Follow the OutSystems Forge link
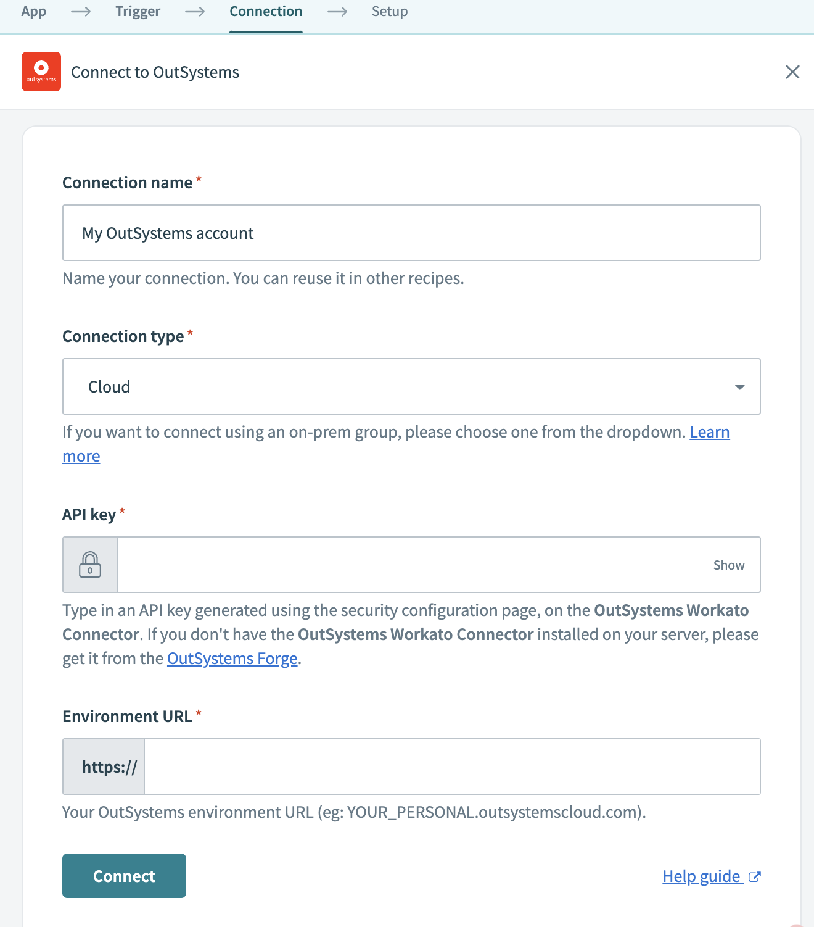This screenshot has width=814, height=927. (x=232, y=659)
